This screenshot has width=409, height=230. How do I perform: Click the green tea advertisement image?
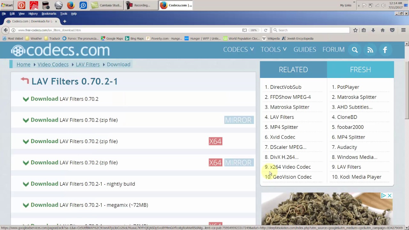click(x=327, y=209)
